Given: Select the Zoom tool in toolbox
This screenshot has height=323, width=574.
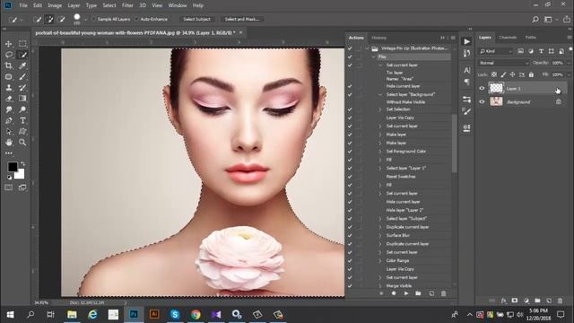Looking at the screenshot, I should click(22, 142).
